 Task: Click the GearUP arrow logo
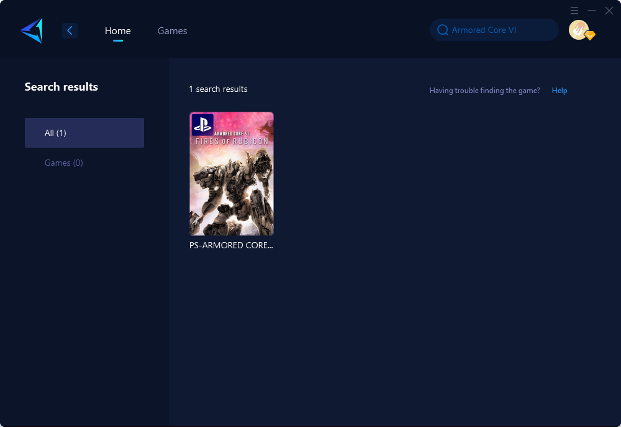click(32, 30)
